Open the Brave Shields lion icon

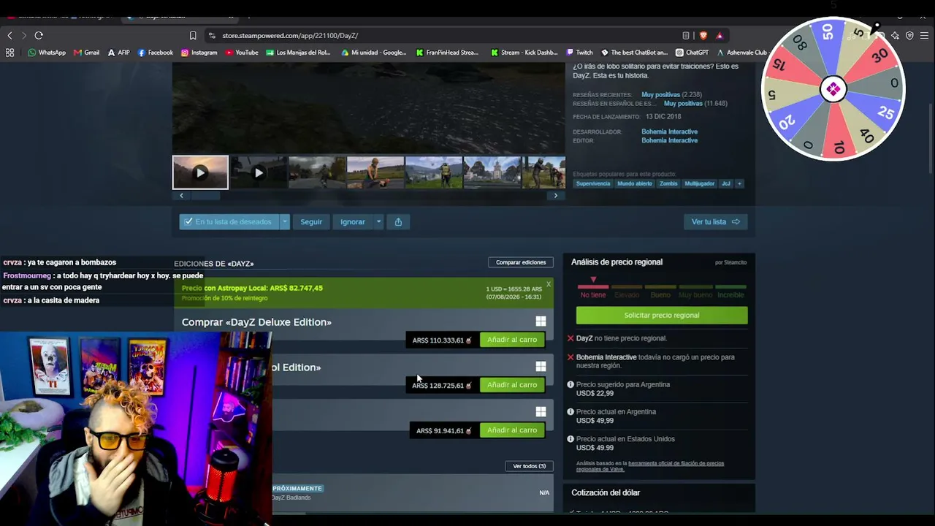click(703, 35)
